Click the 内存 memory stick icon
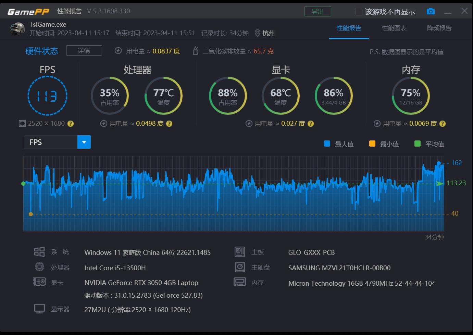 coord(240,282)
